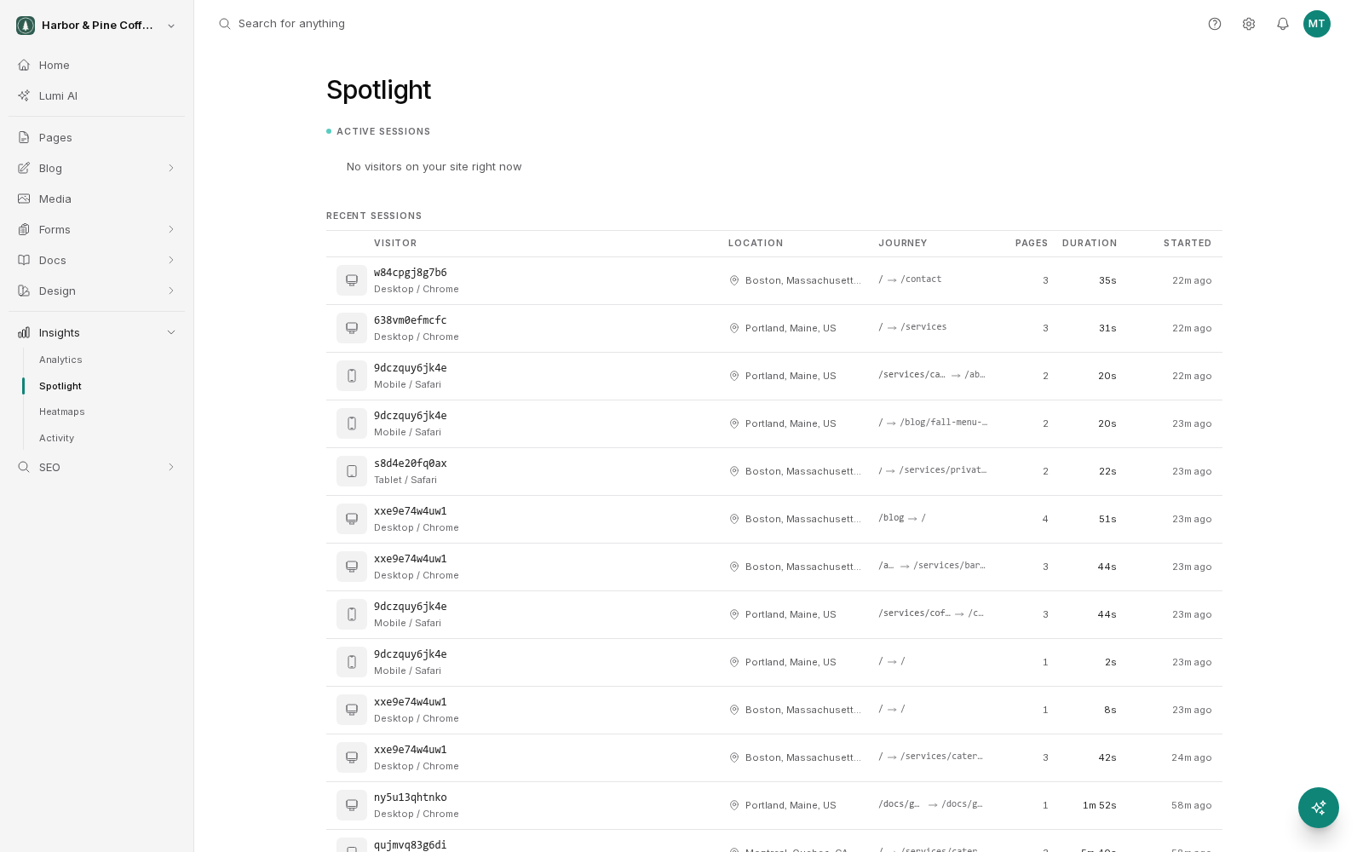Open settings gear icon in header

pos(1249,24)
